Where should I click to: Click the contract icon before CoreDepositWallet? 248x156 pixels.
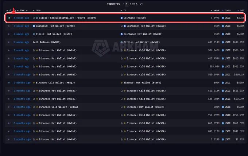(x=34, y=18)
